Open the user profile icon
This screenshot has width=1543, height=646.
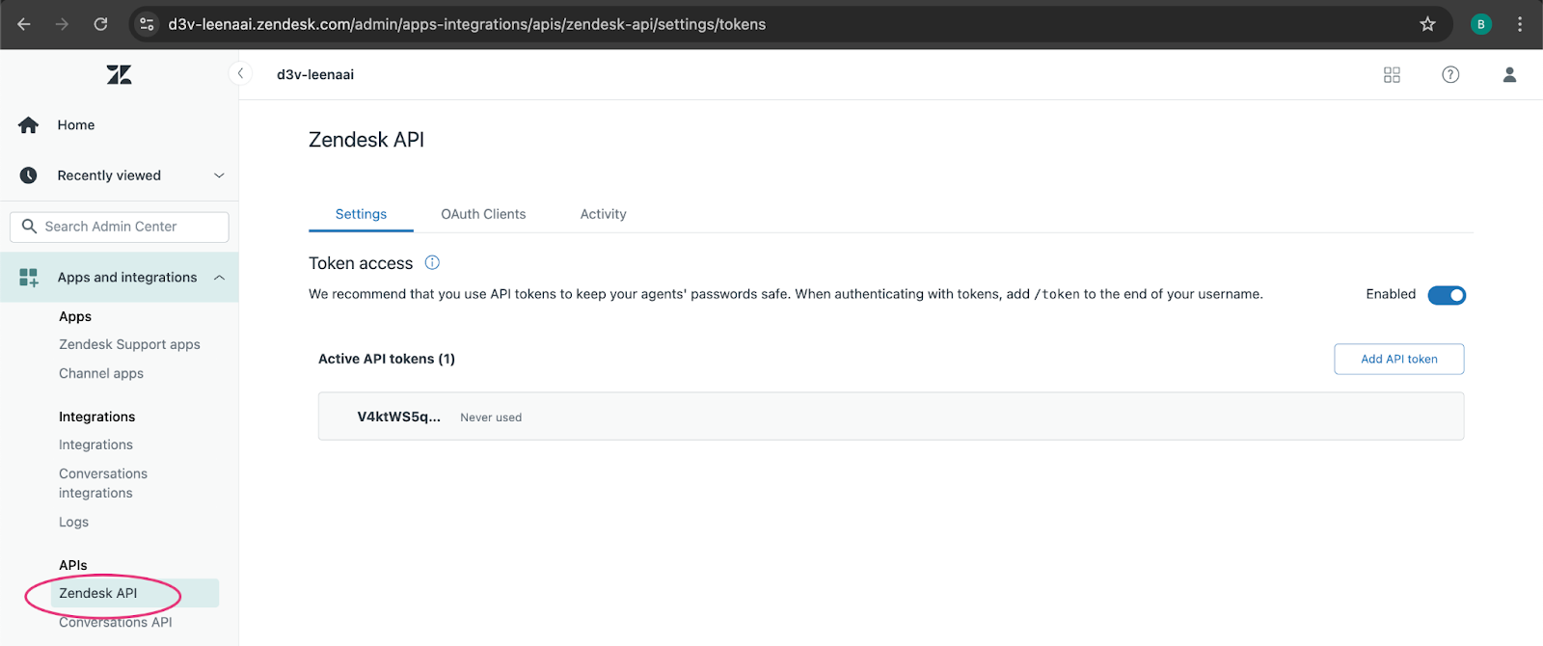tap(1509, 75)
